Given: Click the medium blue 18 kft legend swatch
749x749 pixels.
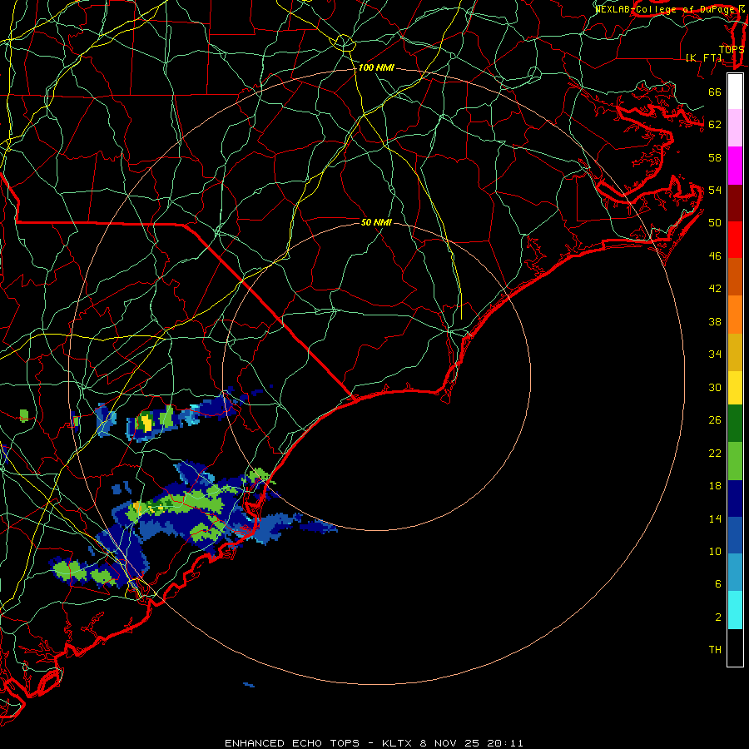Looking at the screenshot, I should [x=735, y=535].
